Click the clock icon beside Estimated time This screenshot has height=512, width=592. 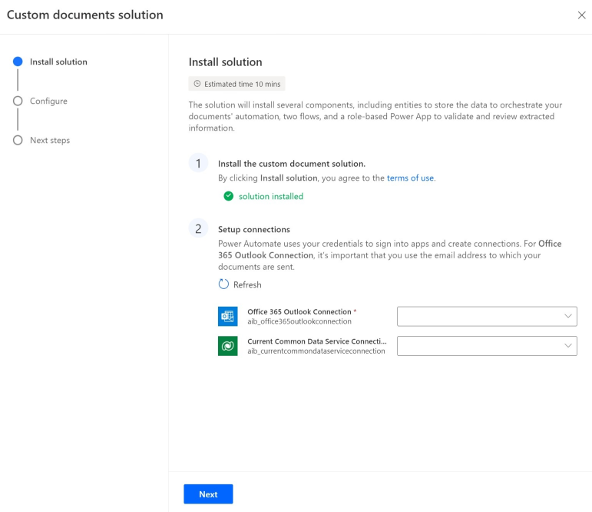click(x=197, y=84)
